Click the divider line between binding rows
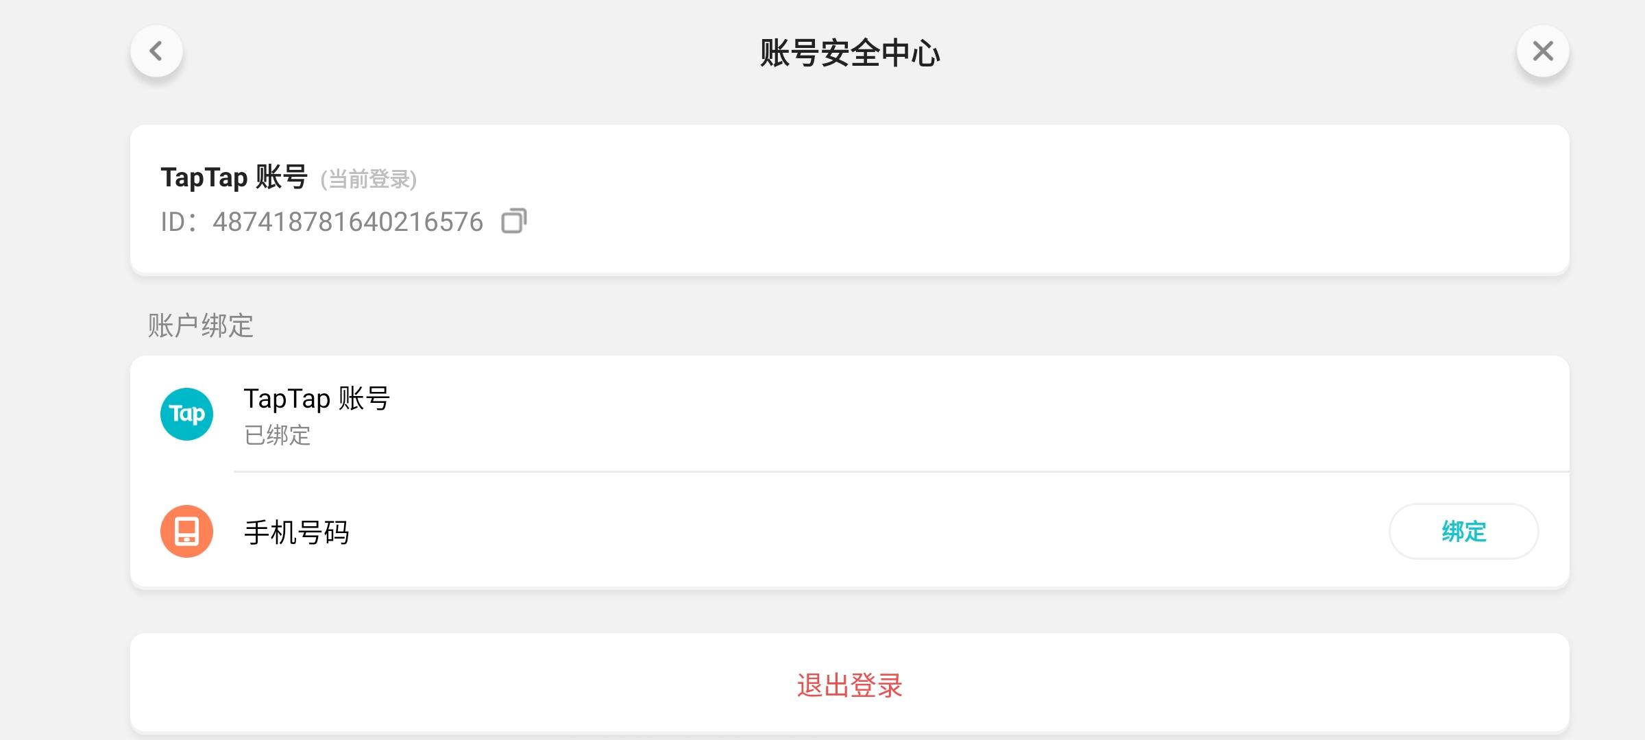1645x740 pixels. [x=901, y=471]
